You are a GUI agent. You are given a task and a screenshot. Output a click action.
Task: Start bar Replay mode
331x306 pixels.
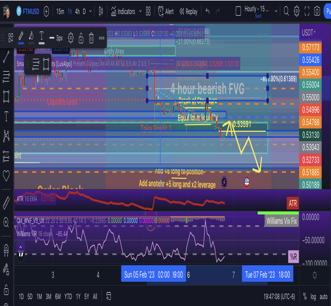(x=188, y=12)
